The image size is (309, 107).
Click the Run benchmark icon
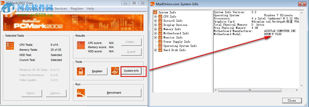[81, 93]
